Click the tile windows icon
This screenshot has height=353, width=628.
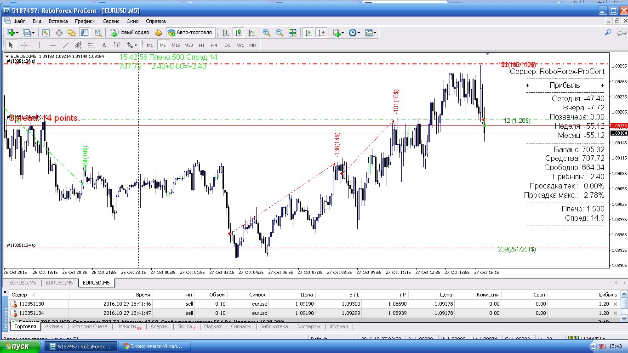pos(292,33)
